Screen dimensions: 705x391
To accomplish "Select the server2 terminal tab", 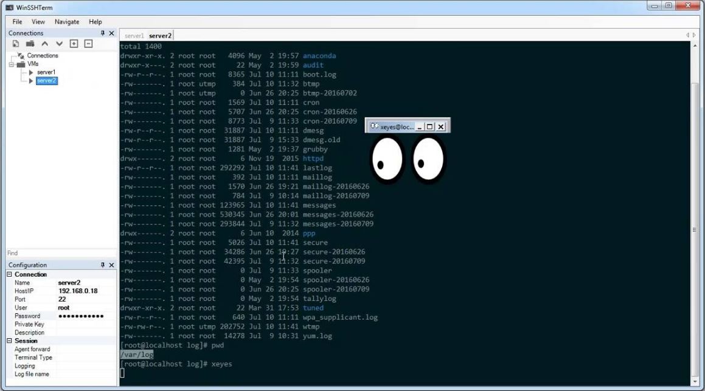I will click(x=160, y=35).
